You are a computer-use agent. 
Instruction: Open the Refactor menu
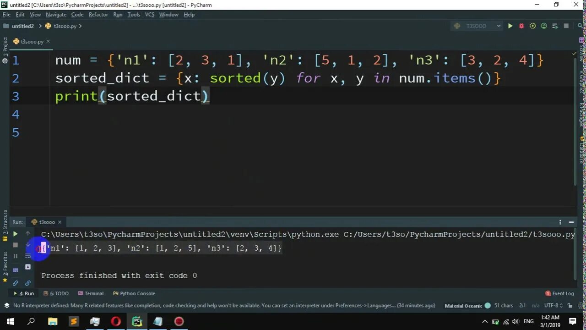(98, 15)
